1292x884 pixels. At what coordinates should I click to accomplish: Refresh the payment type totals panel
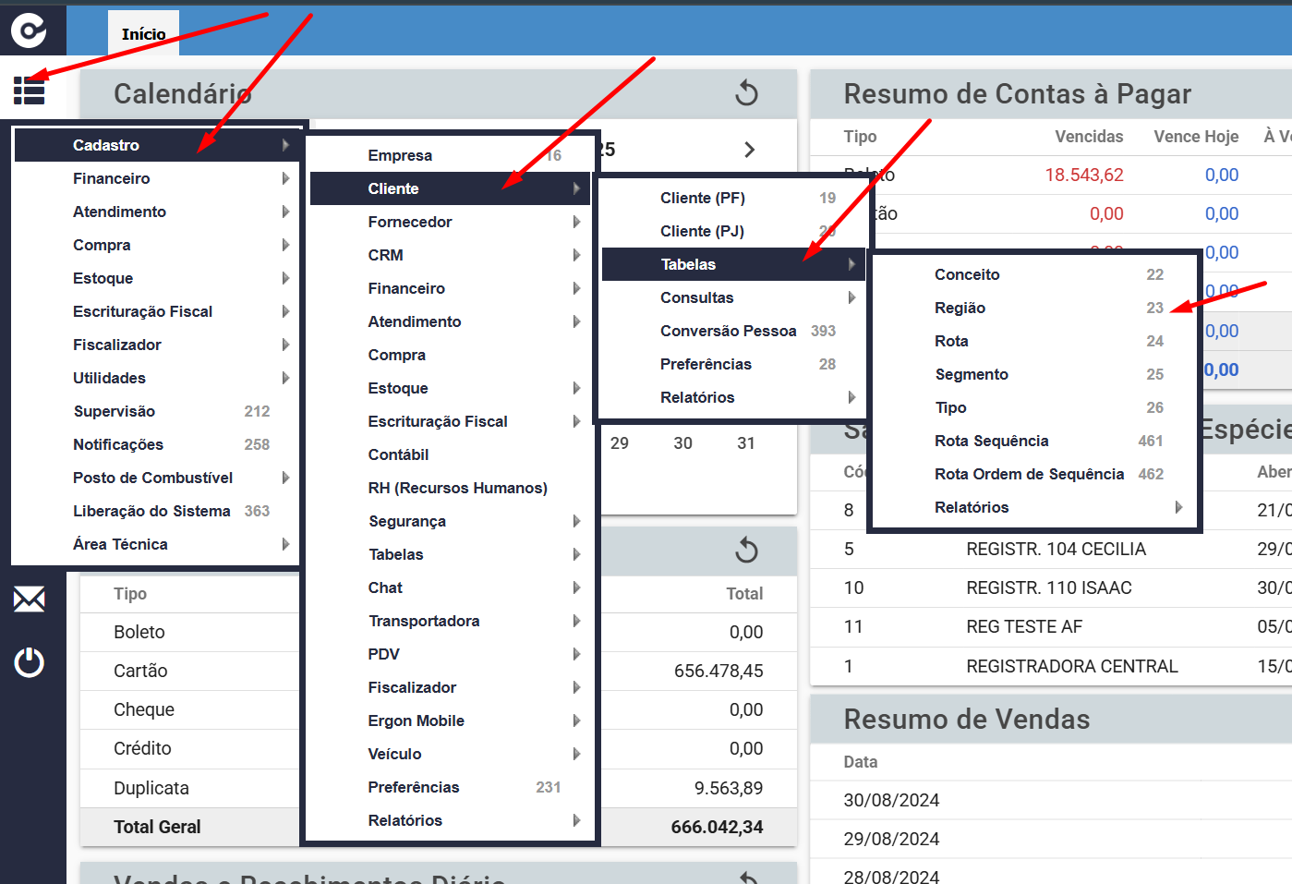pos(746,551)
